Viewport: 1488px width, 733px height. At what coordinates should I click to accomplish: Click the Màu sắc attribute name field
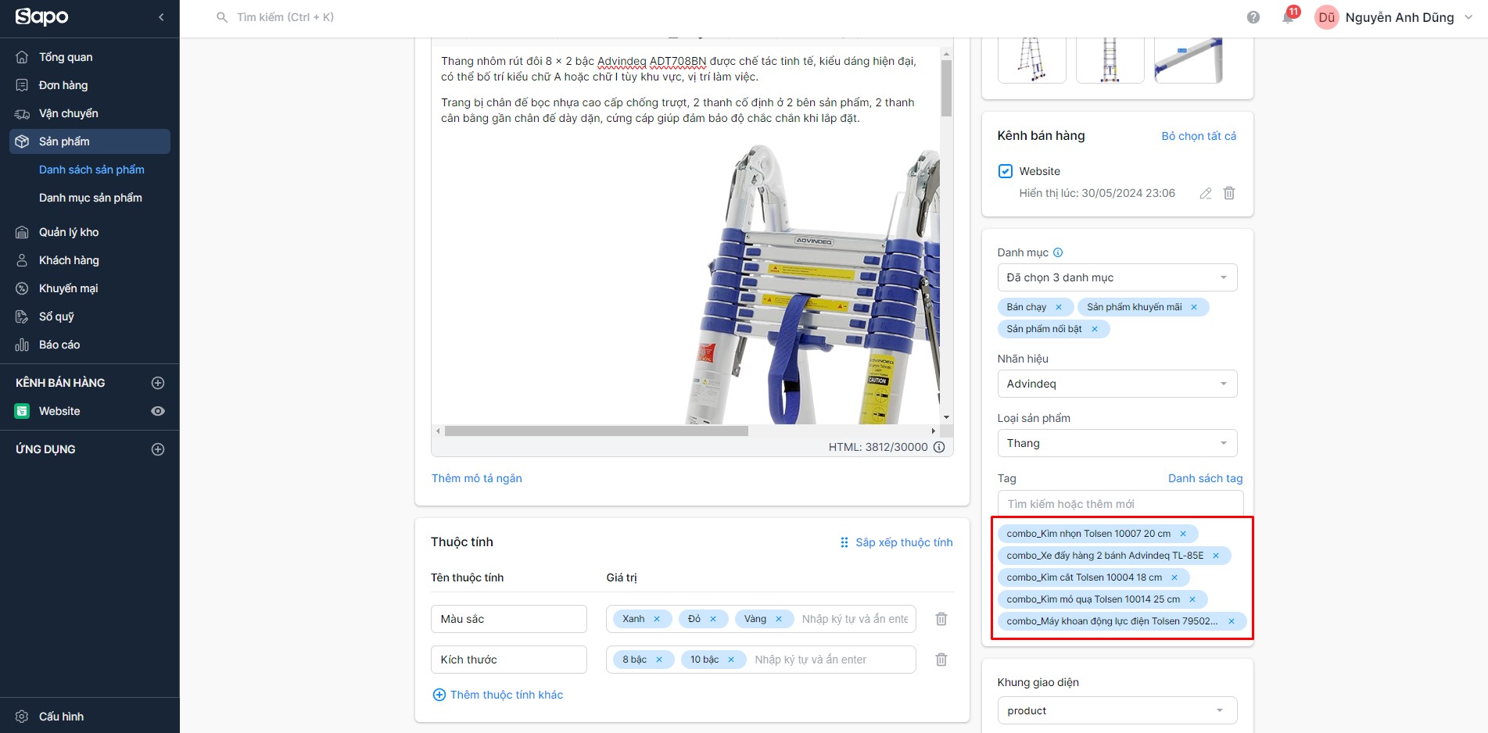click(x=509, y=619)
